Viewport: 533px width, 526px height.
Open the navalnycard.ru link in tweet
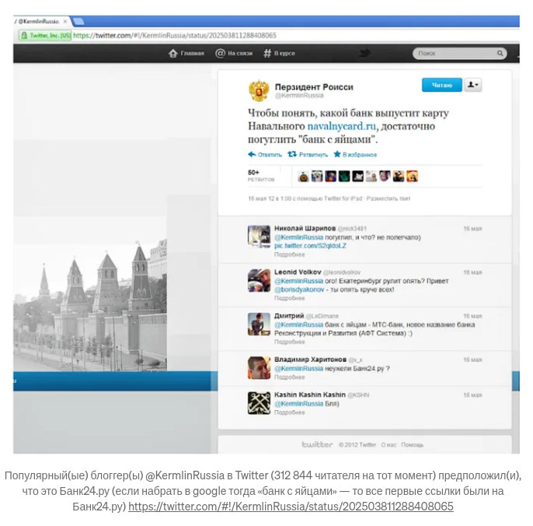pos(341,125)
